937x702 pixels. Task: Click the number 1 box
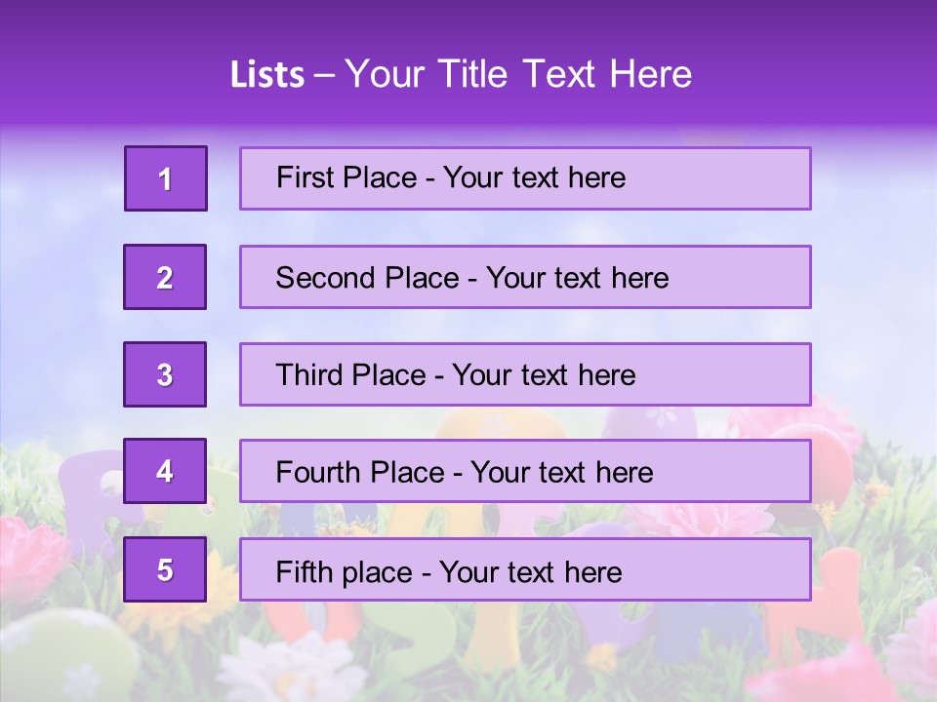tap(166, 178)
